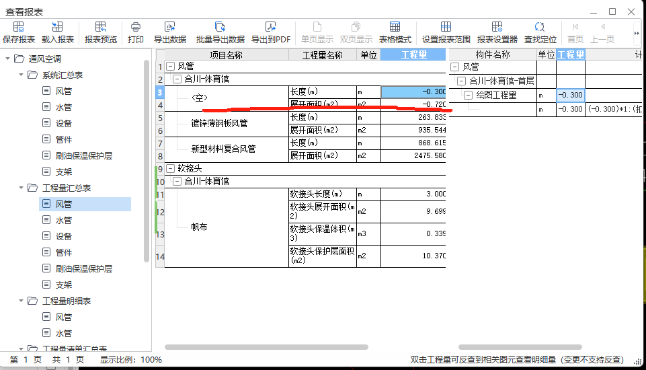Open 水管 under 工程量汇总表

pyautogui.click(x=63, y=220)
